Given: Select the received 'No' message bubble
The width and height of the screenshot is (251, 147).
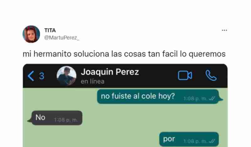Looking at the screenshot, I should click(x=55, y=118).
